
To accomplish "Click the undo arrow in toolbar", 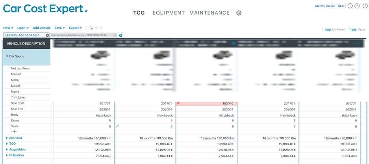I will pyautogui.click(x=96, y=28).
